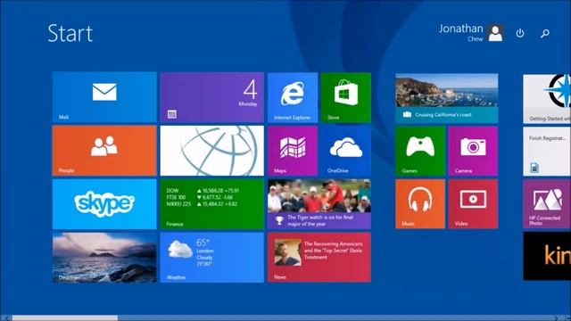Open the white globe tile
The width and height of the screenshot is (571, 321).
212,151
